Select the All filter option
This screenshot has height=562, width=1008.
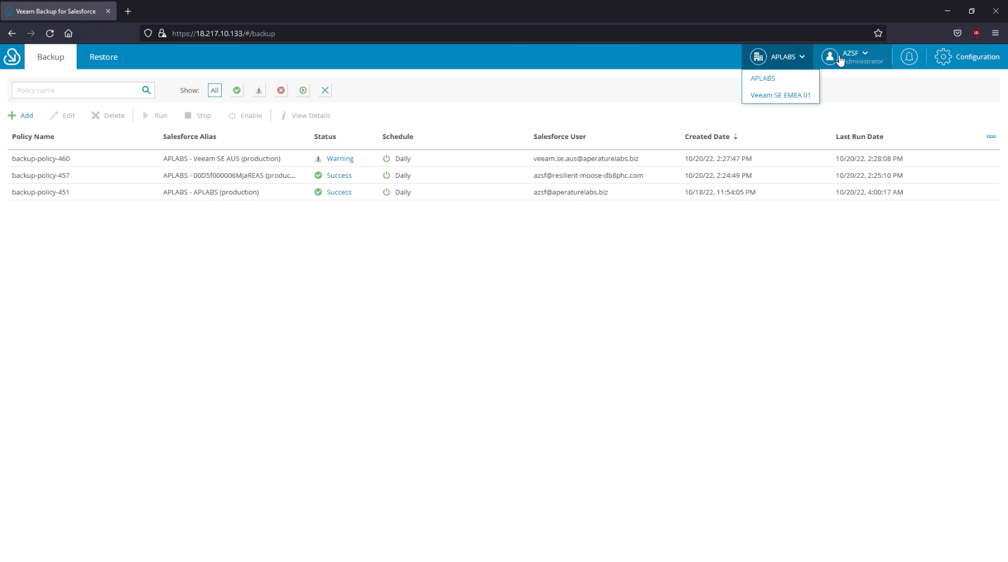click(214, 90)
